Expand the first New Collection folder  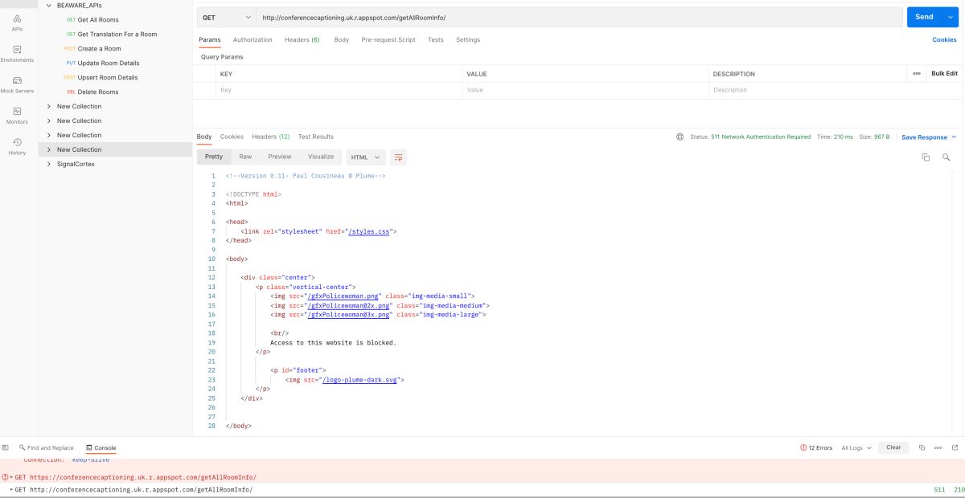point(49,106)
